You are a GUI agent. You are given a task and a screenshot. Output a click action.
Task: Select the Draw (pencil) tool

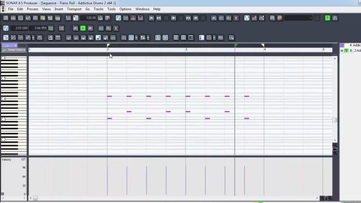[13, 38]
